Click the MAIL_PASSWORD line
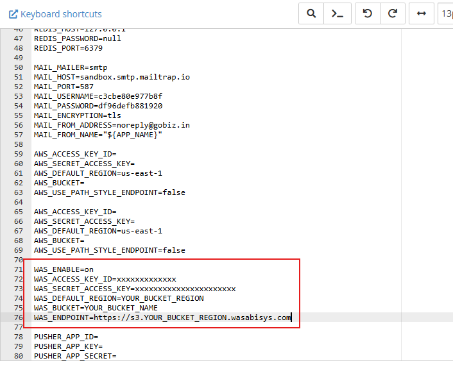Image resolution: width=453 pixels, height=372 pixels. [98, 106]
